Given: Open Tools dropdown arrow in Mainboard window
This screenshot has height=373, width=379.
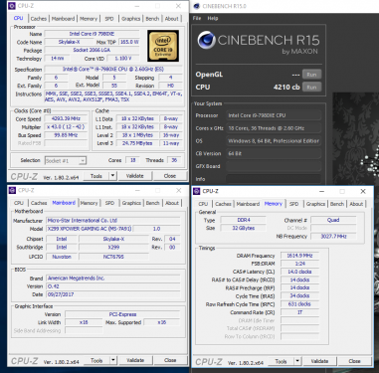Looking at the screenshot, I should (113, 360).
